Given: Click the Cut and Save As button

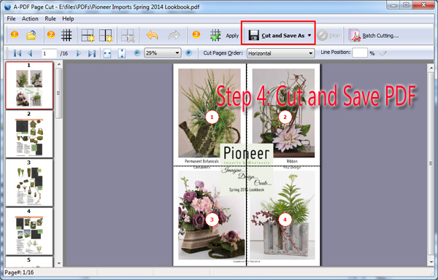Looking at the screenshot, I should (277, 36).
